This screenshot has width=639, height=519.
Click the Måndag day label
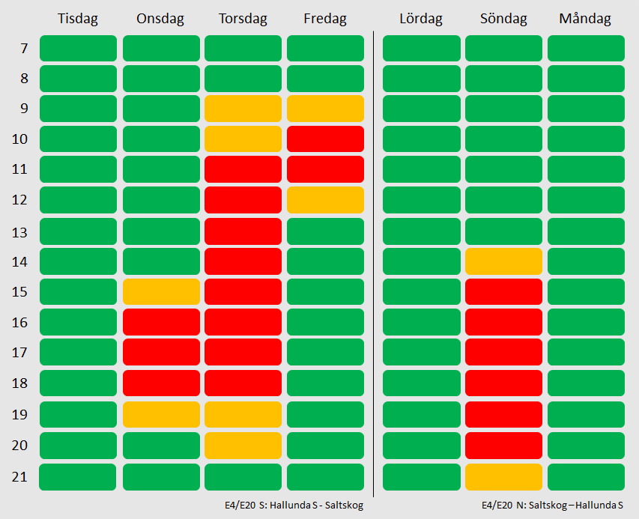coord(585,19)
